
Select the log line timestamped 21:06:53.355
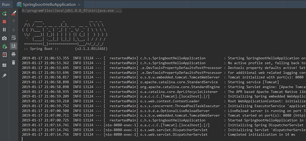pos(164,58)
